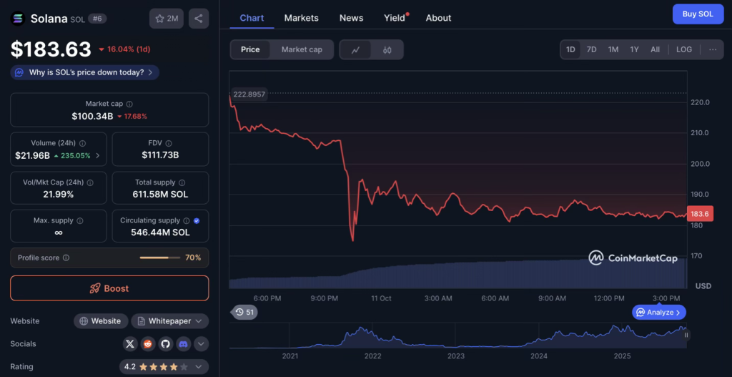Image resolution: width=732 pixels, height=377 pixels.
Task: Toggle the LOG scale option
Action: (x=684, y=49)
